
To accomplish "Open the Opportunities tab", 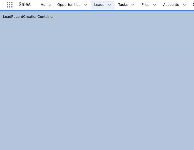I will 69,5.
